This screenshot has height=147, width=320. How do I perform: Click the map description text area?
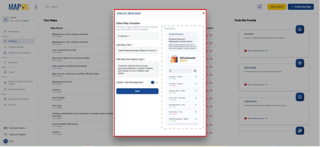click(x=137, y=69)
